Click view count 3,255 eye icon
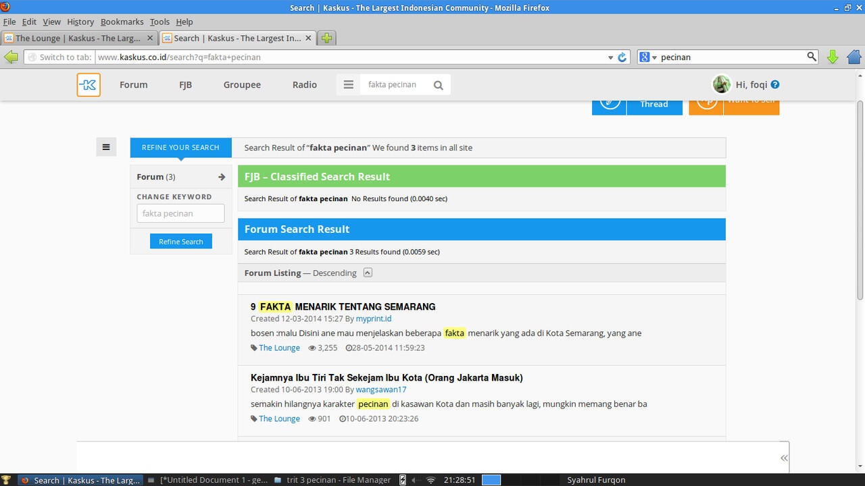This screenshot has height=486, width=865. (312, 348)
